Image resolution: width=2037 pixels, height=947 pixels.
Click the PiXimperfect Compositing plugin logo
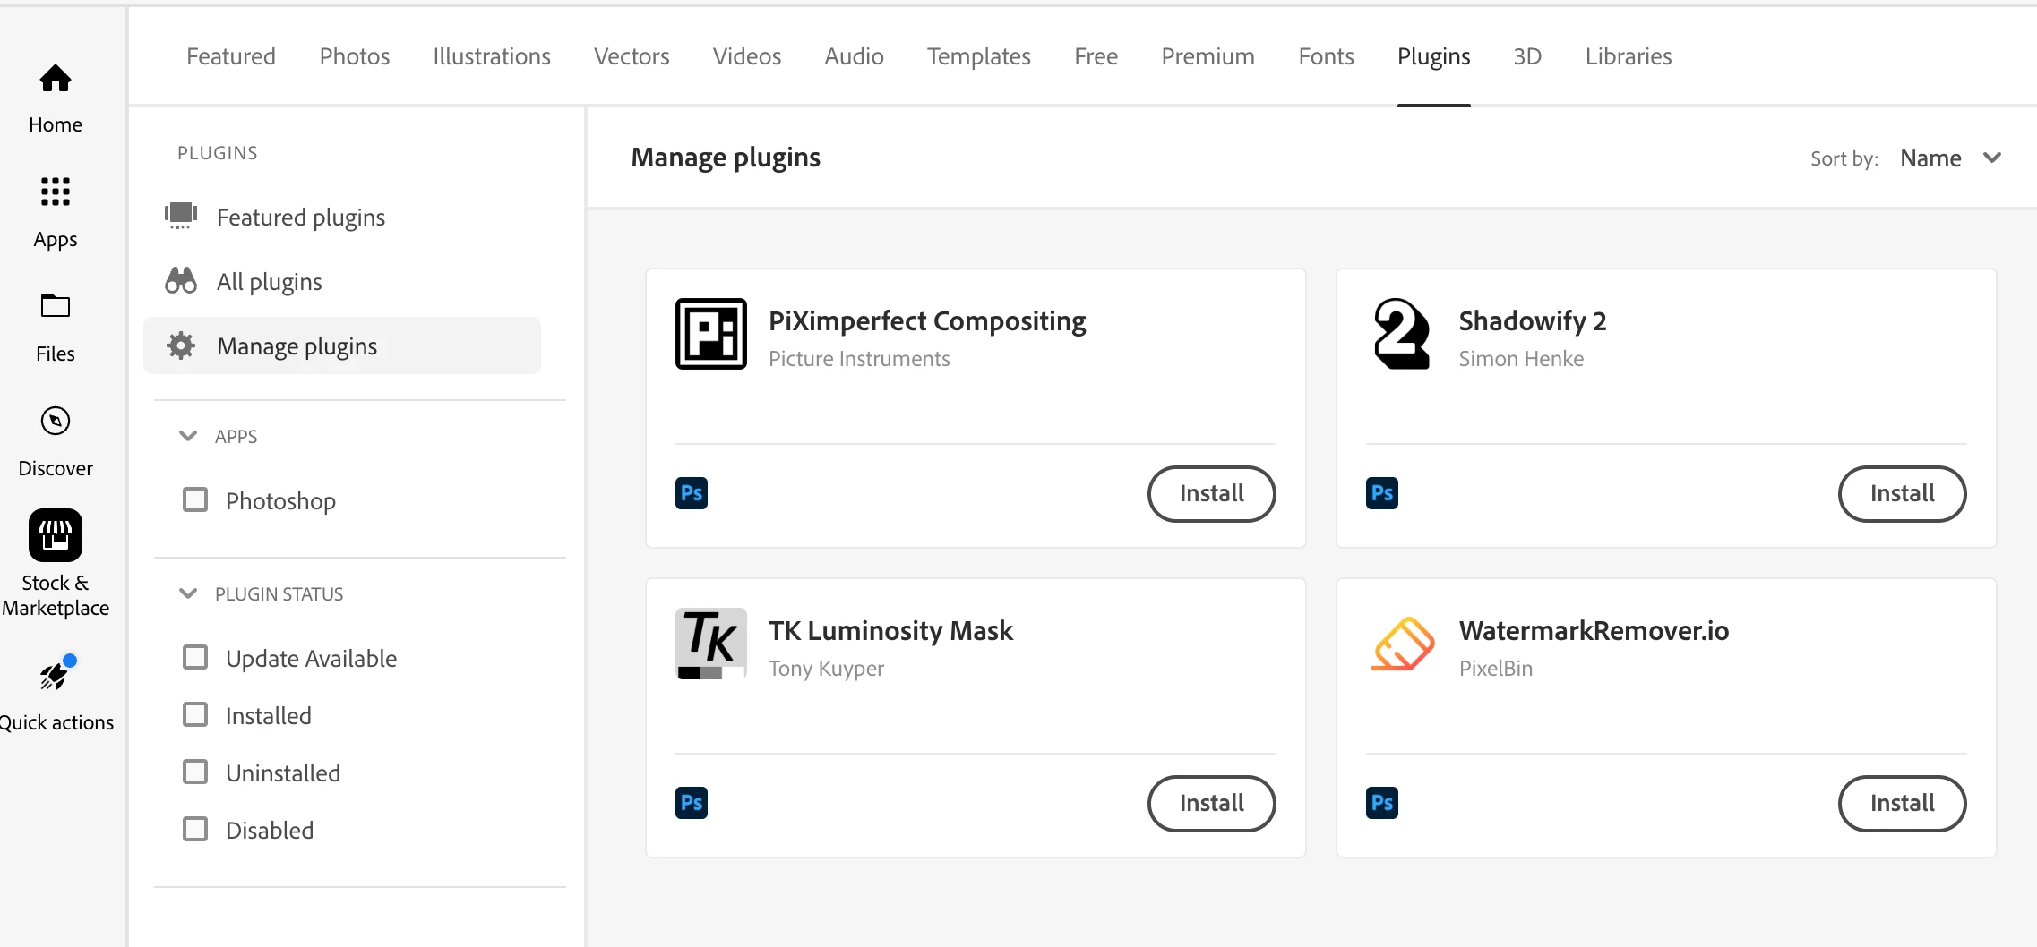[x=711, y=334]
